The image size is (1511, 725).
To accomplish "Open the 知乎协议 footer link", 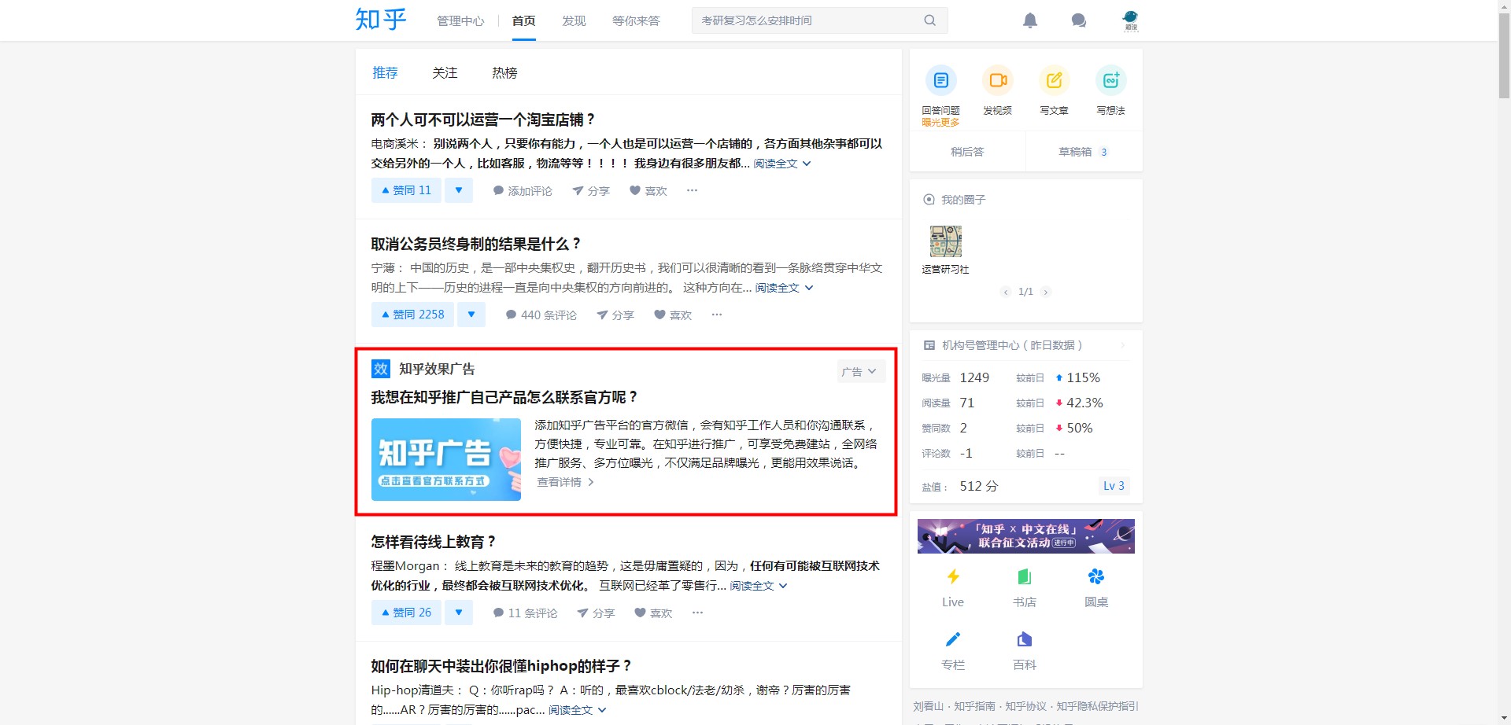I will [x=1026, y=706].
